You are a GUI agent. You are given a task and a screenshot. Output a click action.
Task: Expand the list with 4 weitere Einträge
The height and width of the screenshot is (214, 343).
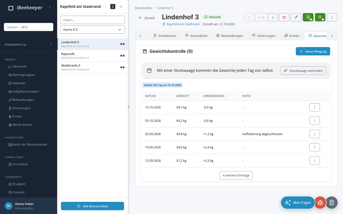click(x=236, y=175)
